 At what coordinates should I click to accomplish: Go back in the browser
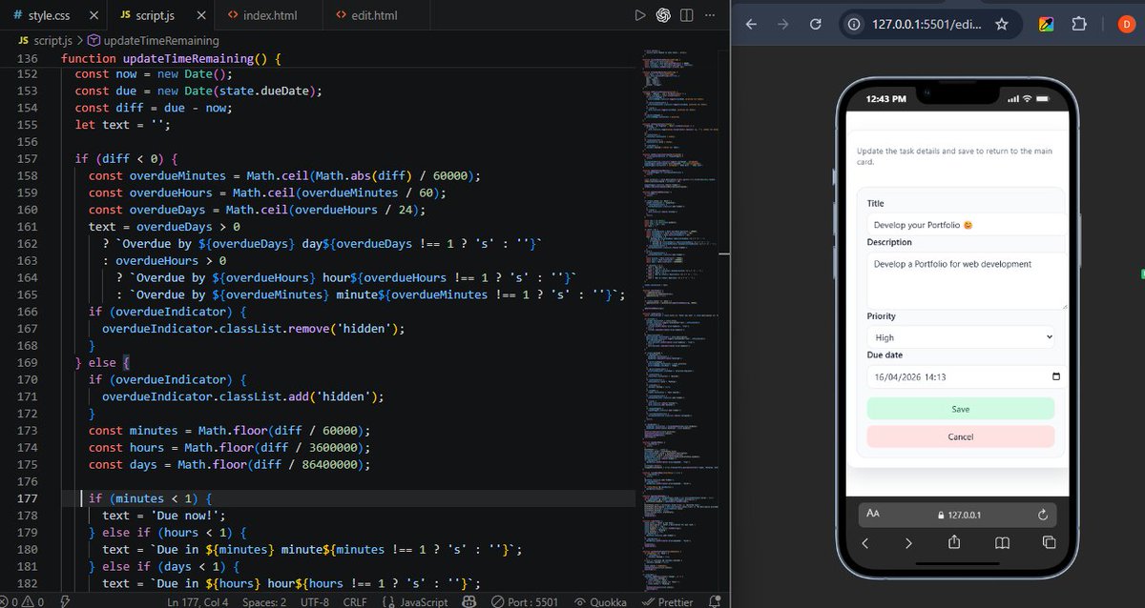pos(752,25)
